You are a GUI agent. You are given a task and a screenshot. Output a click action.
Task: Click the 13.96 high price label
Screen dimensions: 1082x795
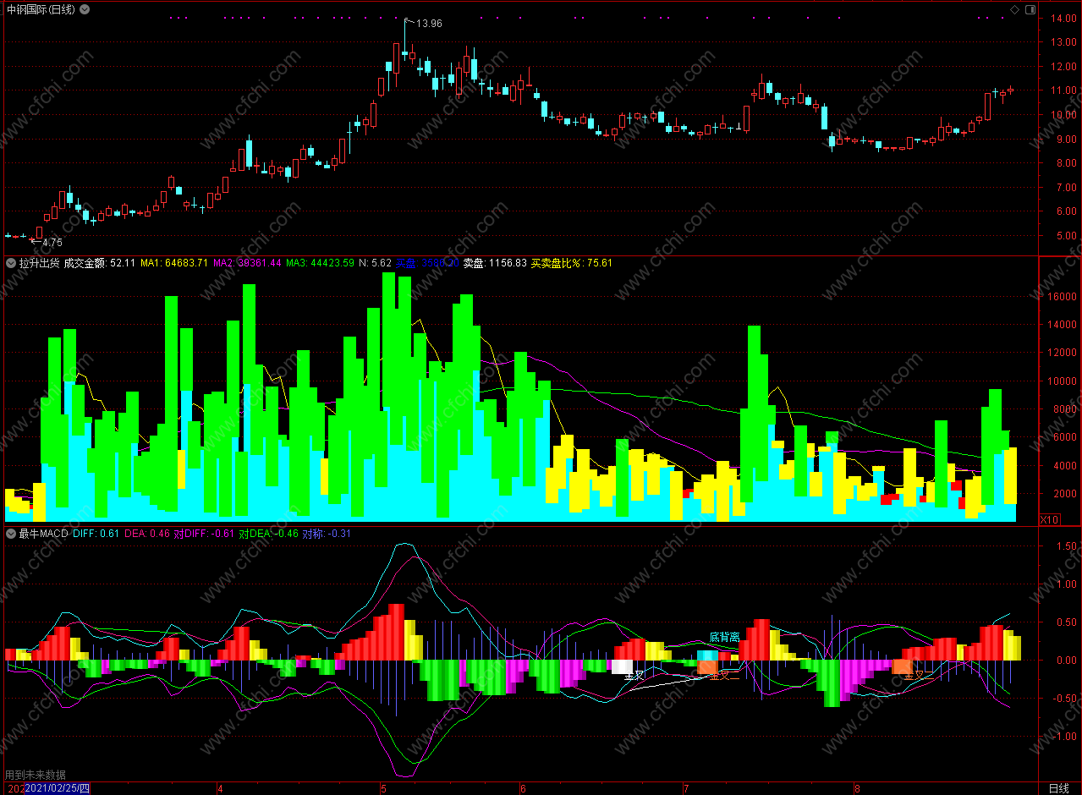coord(430,24)
